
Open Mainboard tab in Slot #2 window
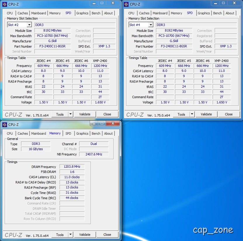click(x=39, y=13)
